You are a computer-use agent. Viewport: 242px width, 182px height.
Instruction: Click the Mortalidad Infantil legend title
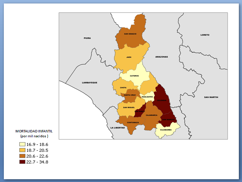[x=34, y=131]
